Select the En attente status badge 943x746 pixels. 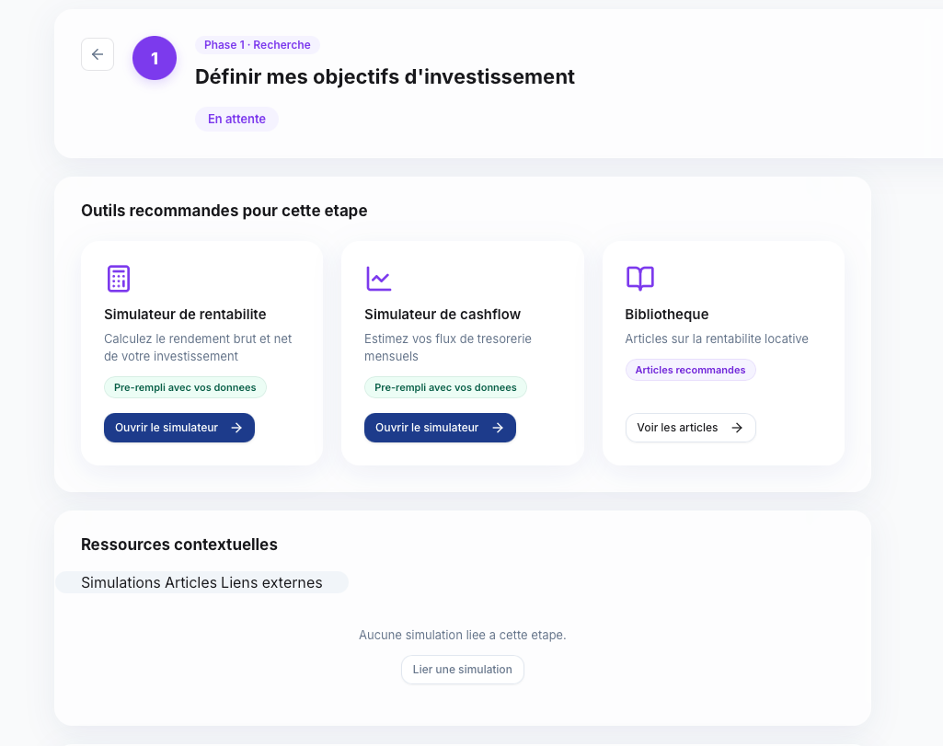236,119
